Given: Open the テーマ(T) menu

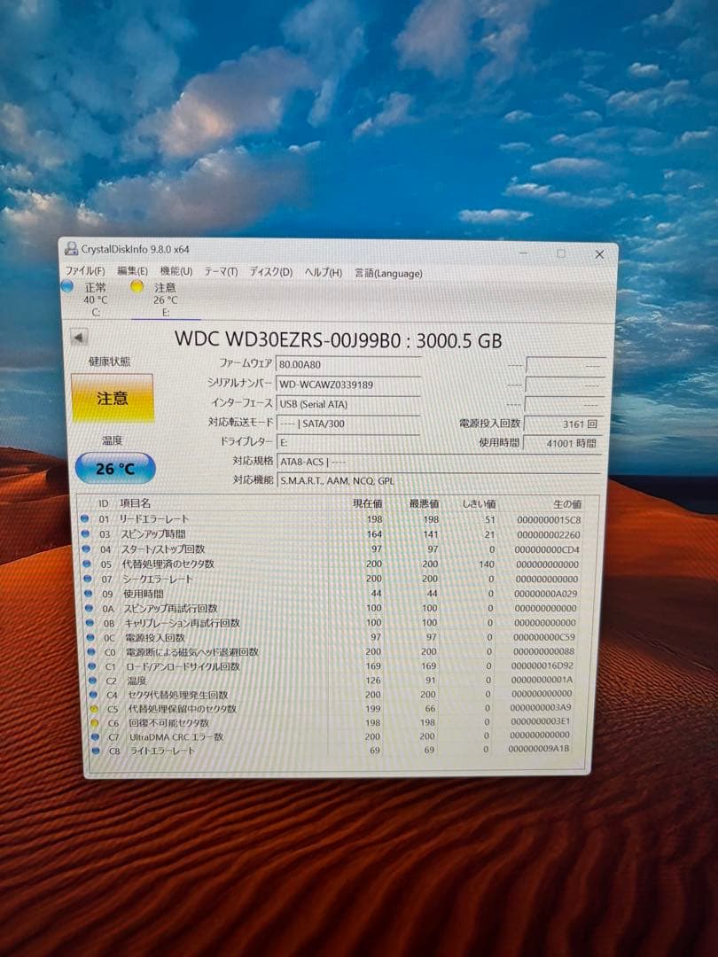Looking at the screenshot, I should click(221, 272).
